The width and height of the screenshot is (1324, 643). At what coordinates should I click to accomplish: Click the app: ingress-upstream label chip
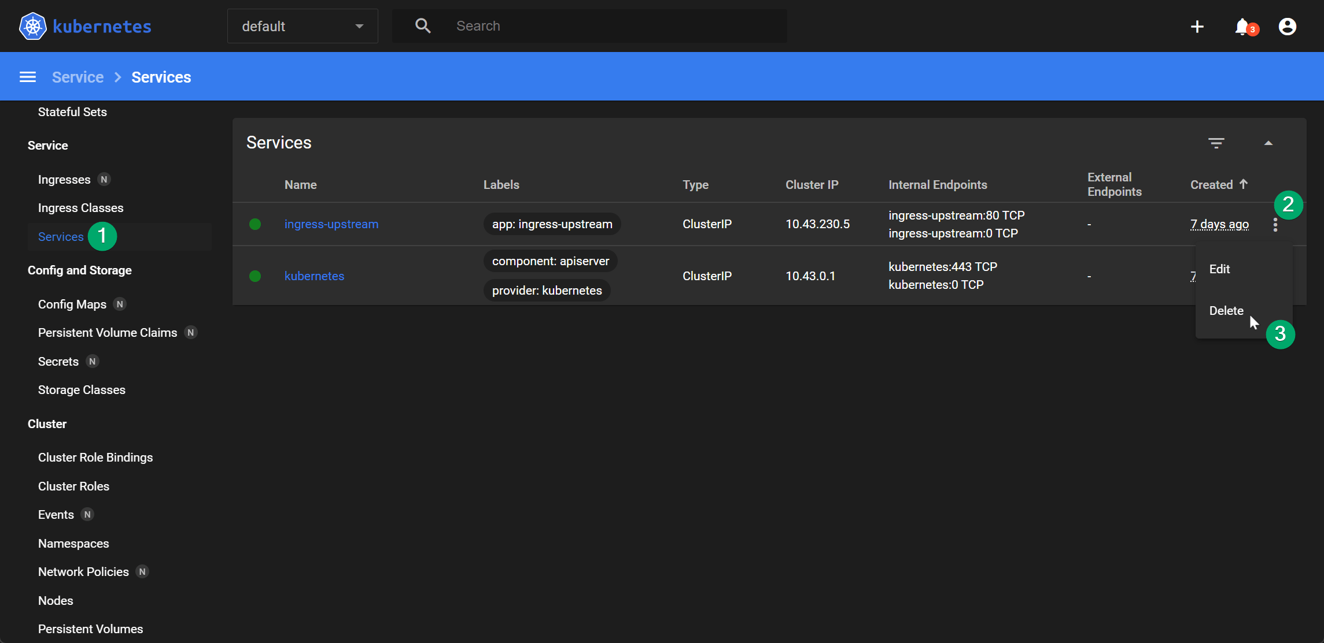point(552,224)
